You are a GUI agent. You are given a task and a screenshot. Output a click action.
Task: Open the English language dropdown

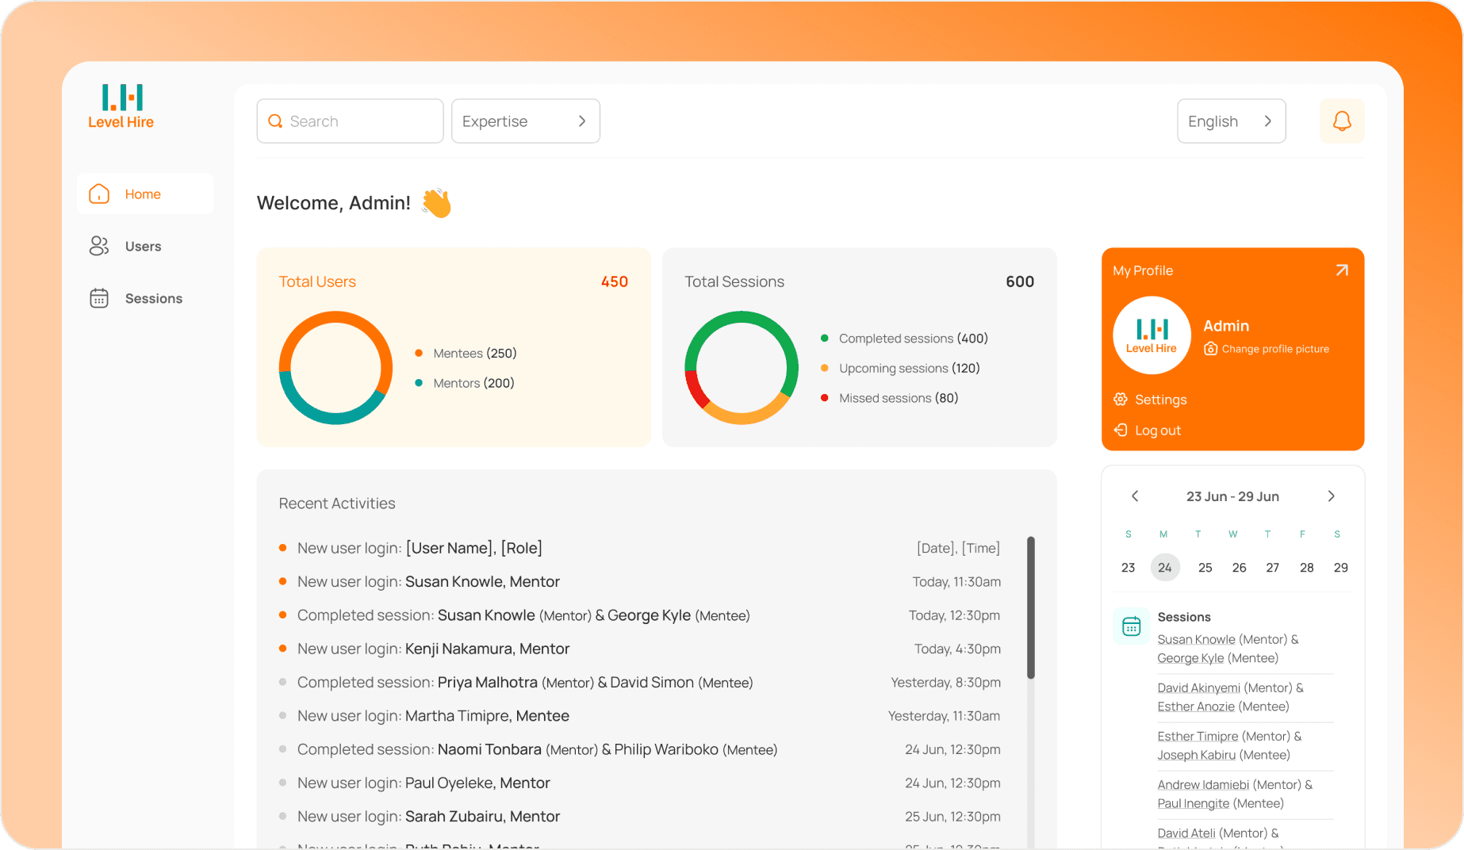coord(1232,121)
